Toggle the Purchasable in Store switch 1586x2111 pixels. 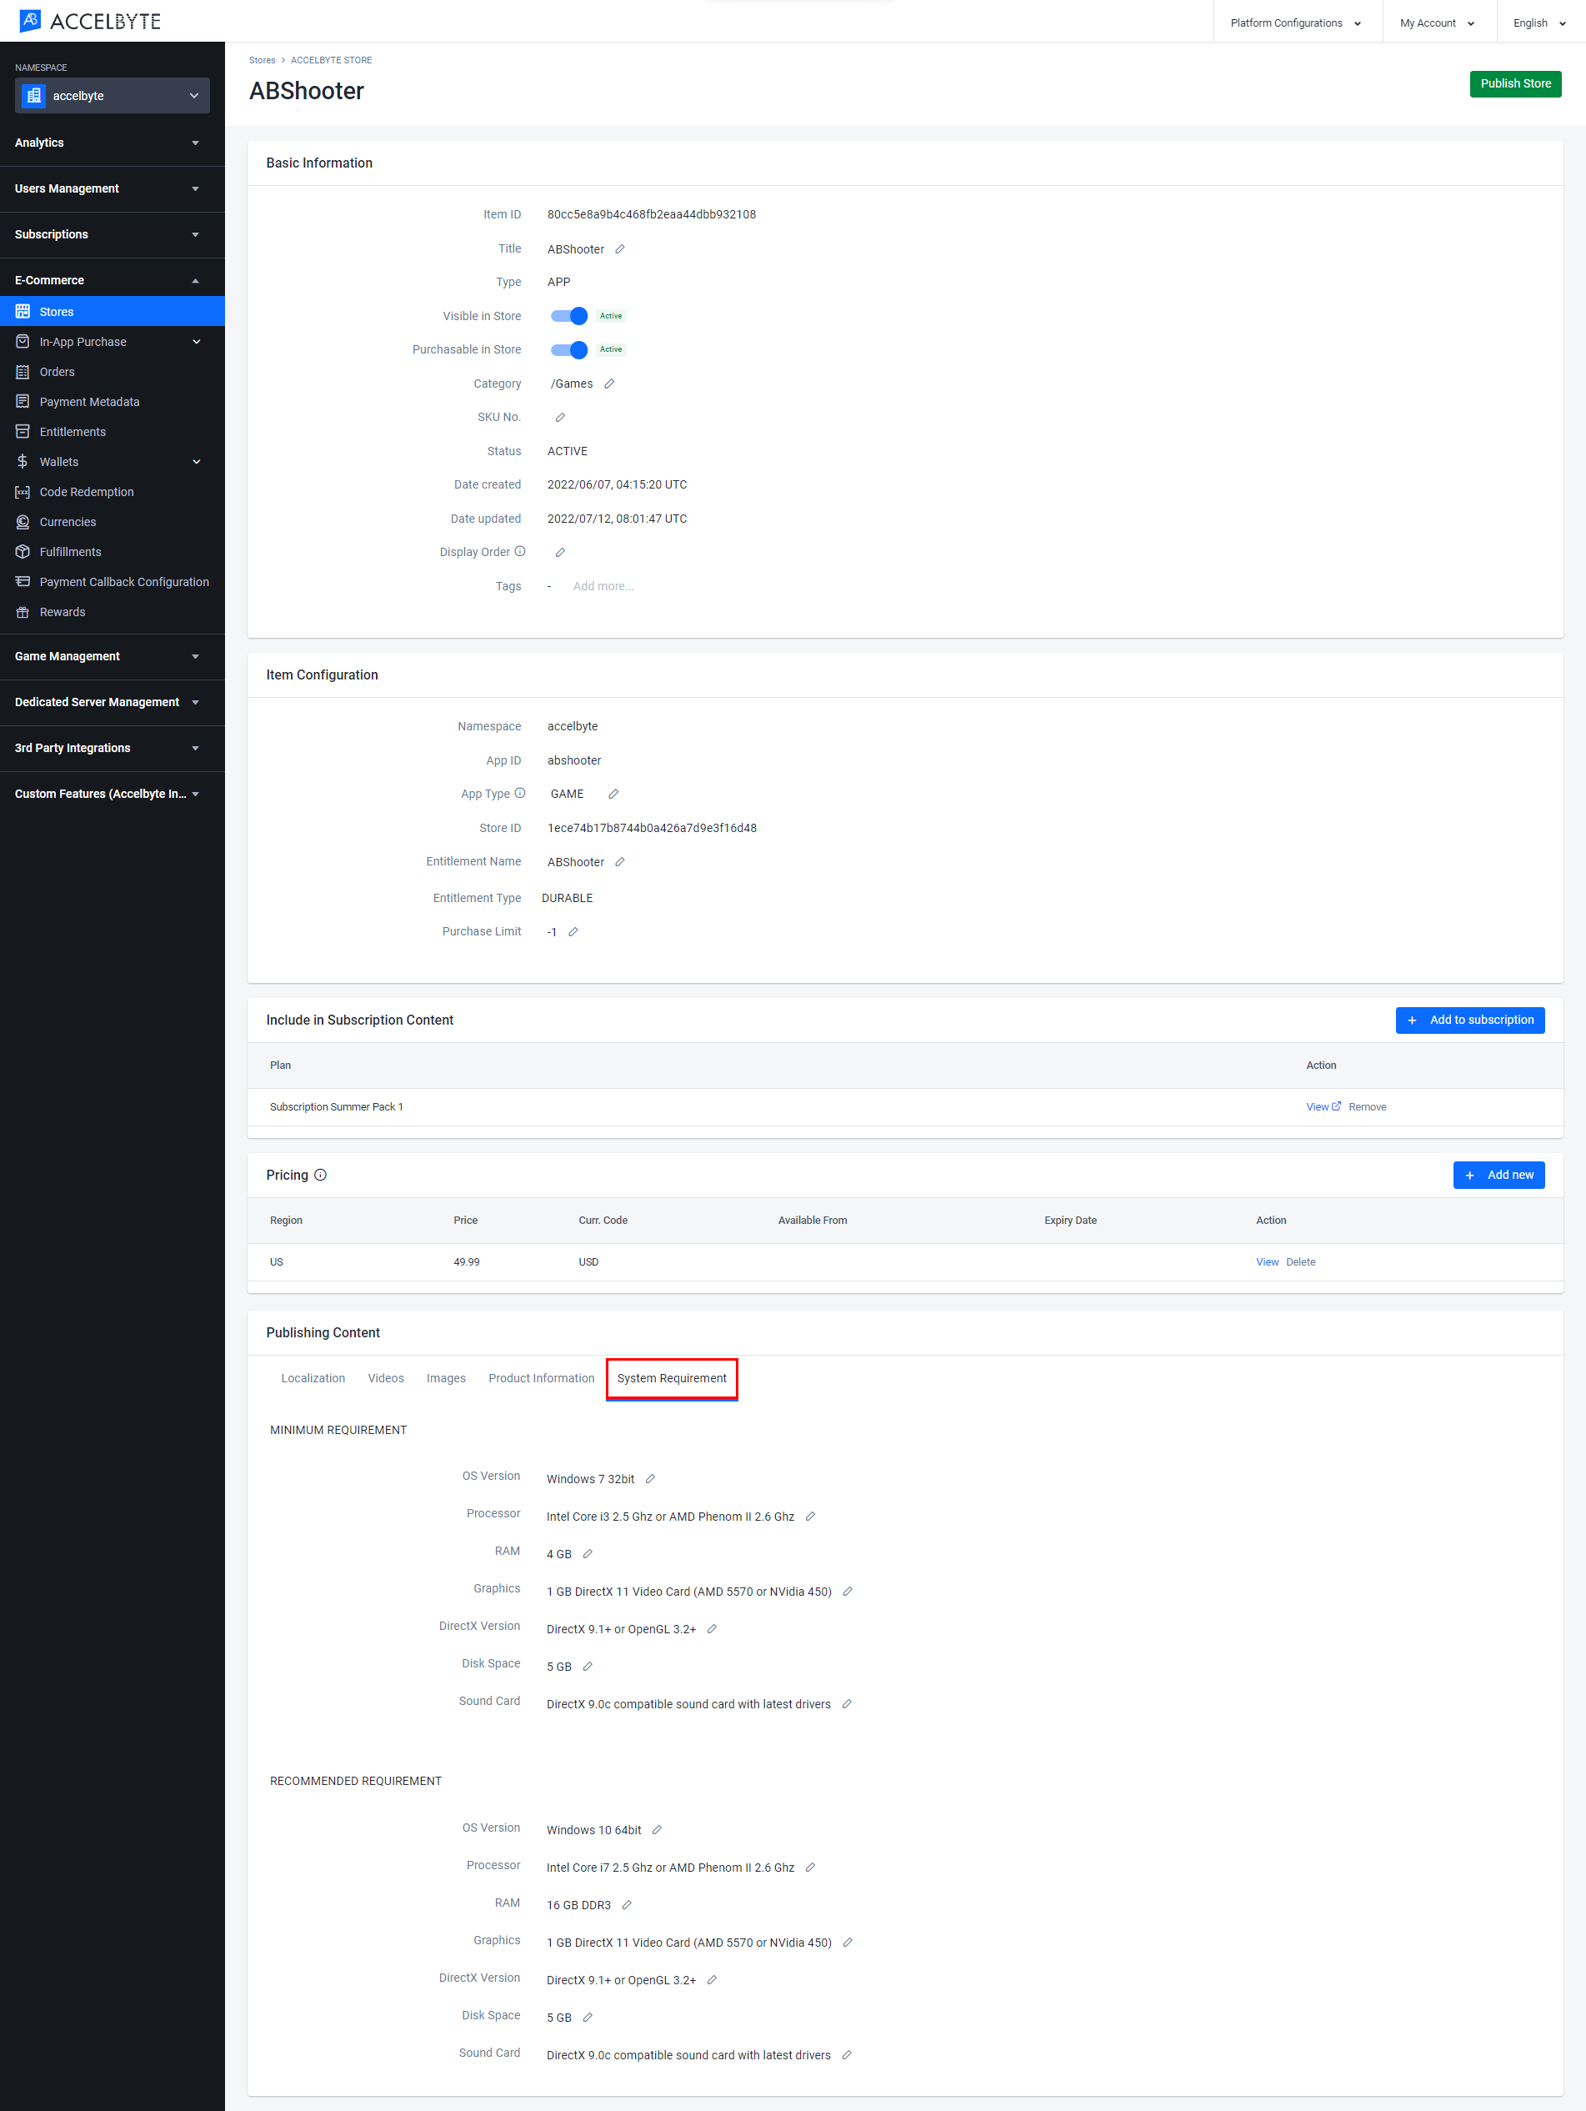(x=568, y=349)
